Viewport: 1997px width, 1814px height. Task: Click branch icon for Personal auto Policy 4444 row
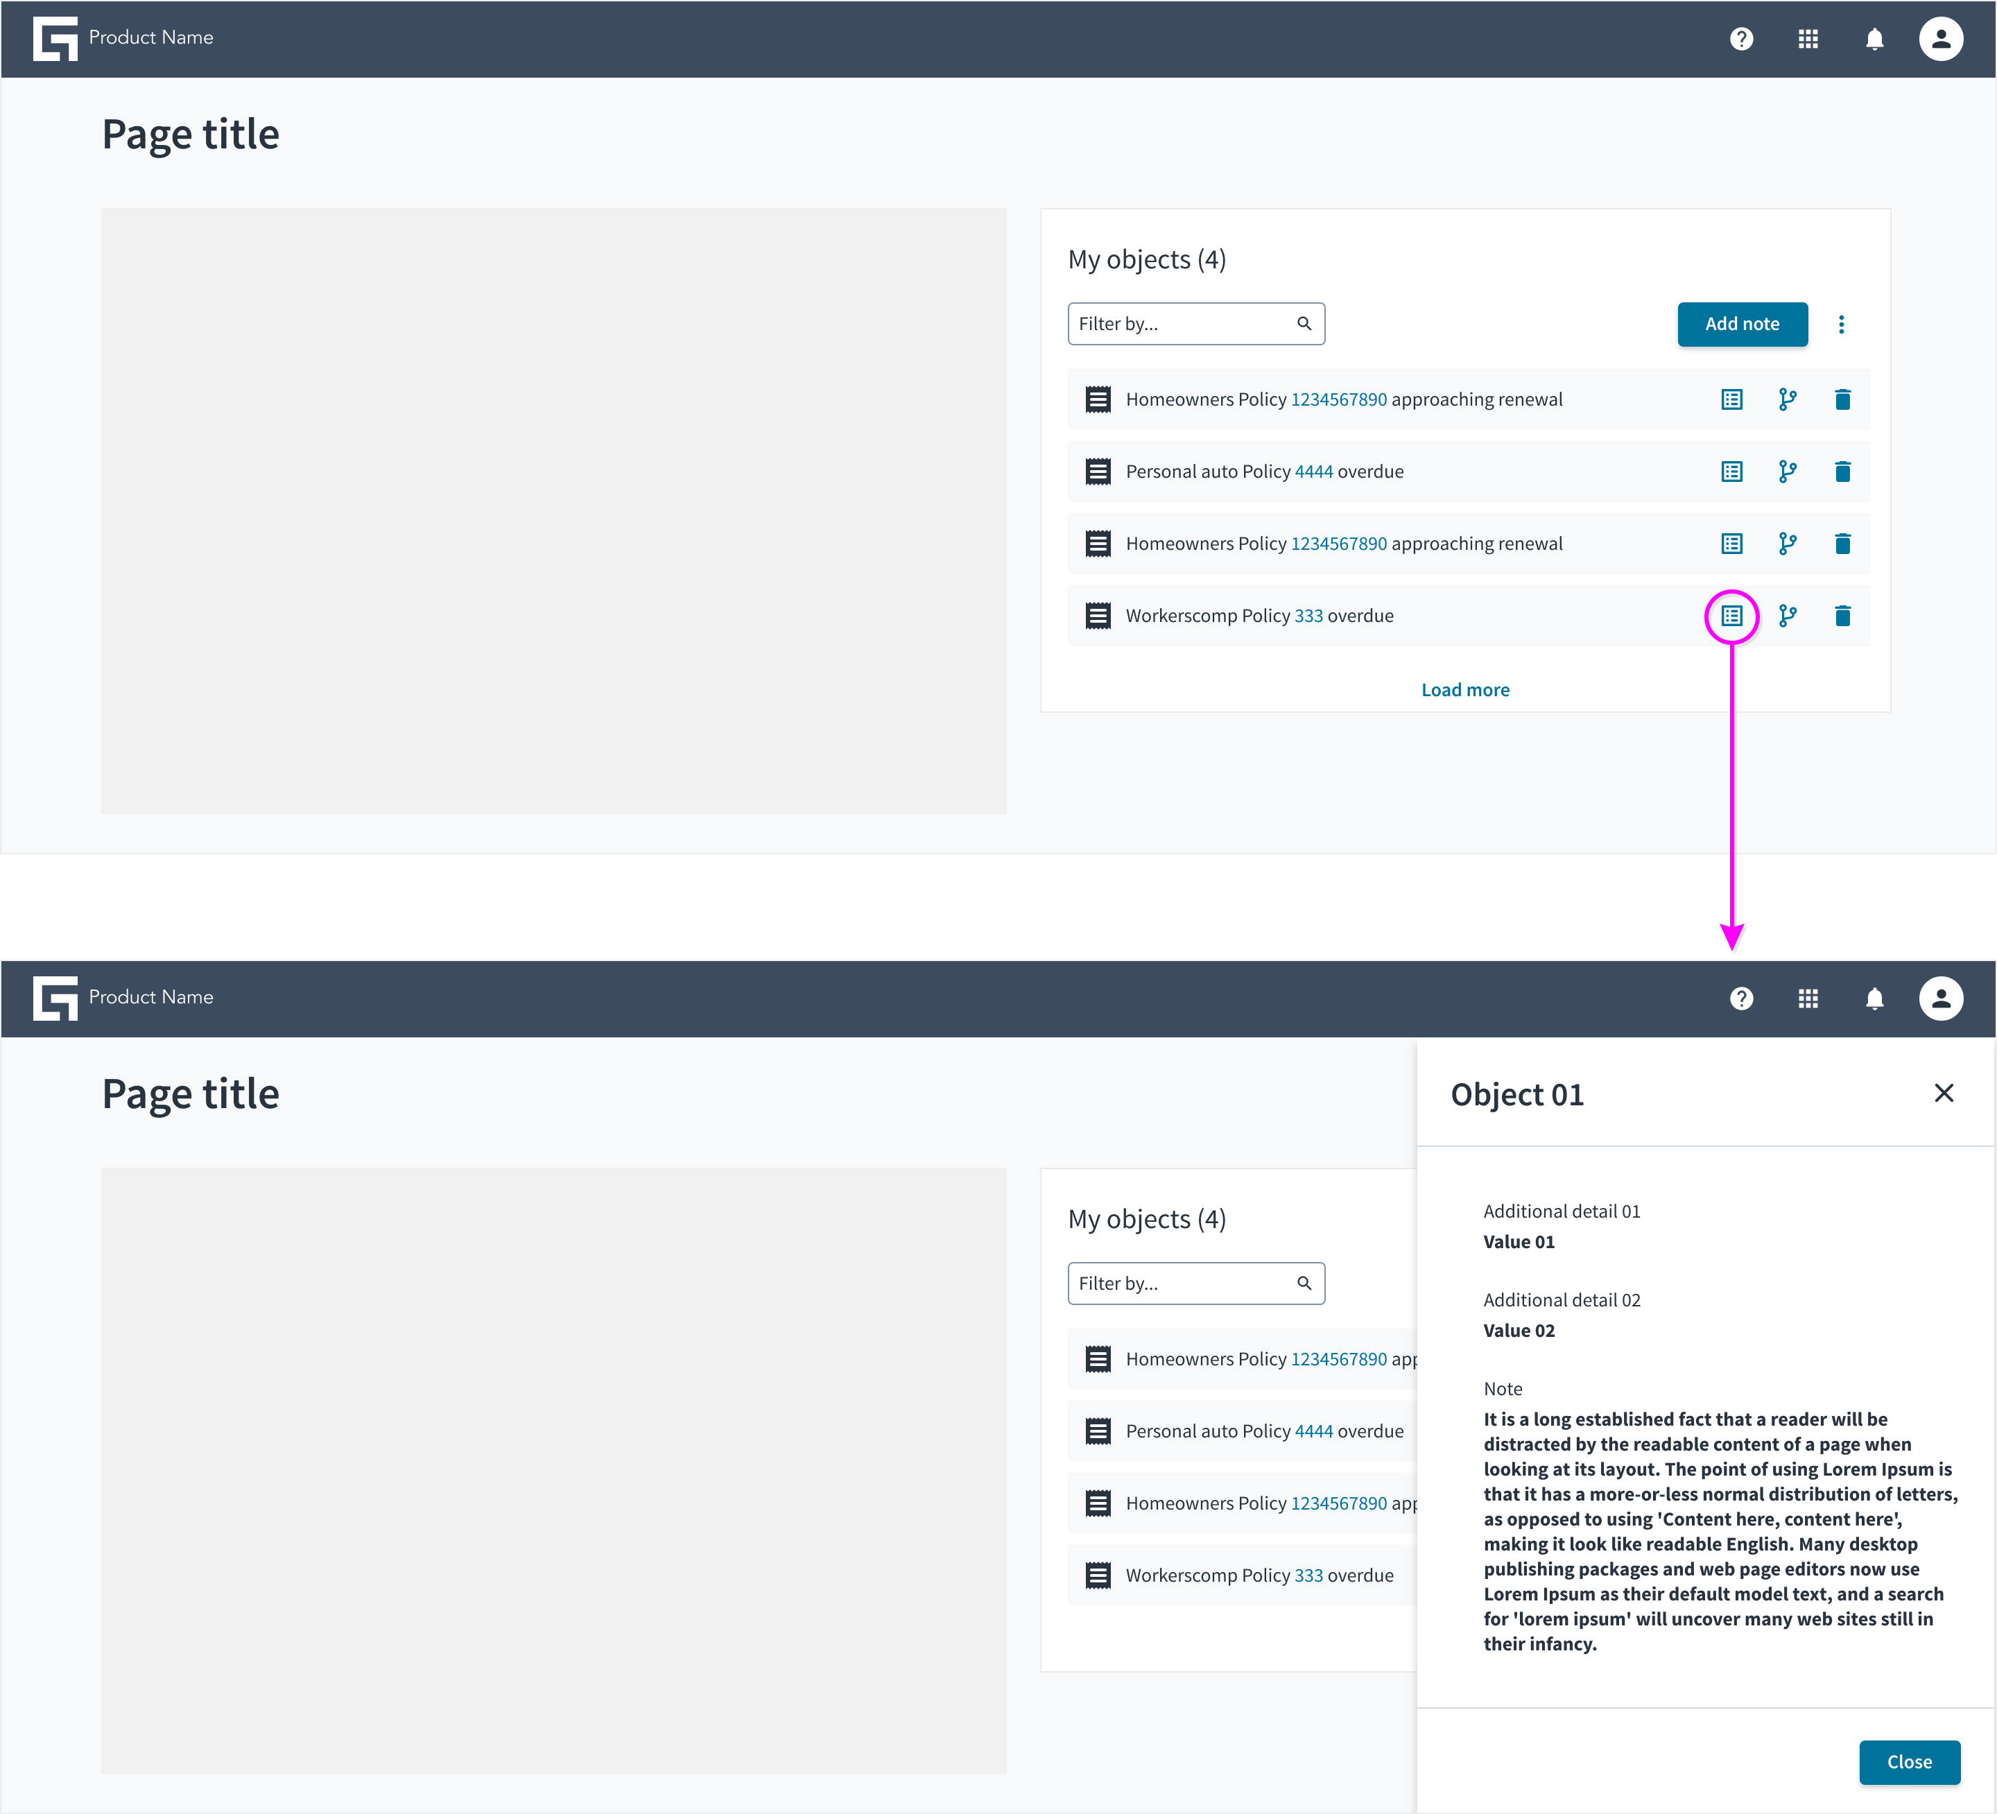tap(1787, 472)
